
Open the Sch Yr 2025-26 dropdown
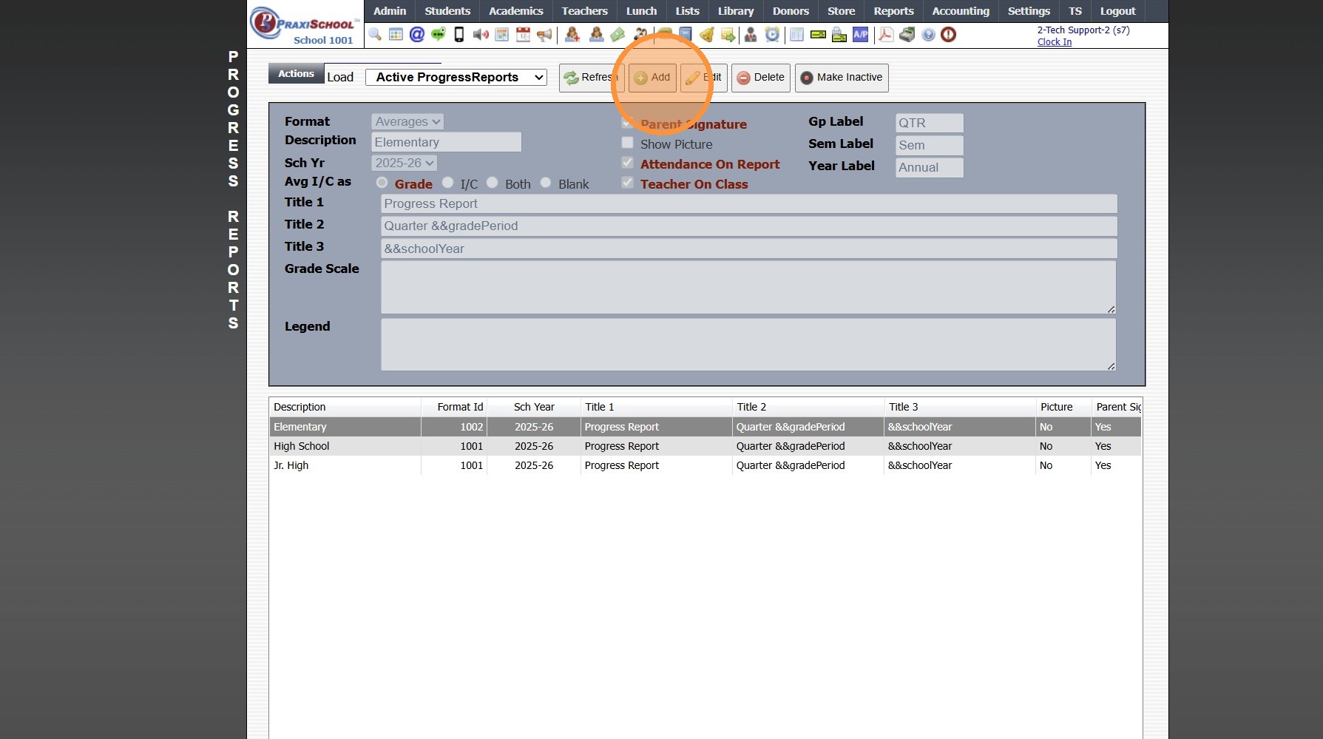point(404,163)
